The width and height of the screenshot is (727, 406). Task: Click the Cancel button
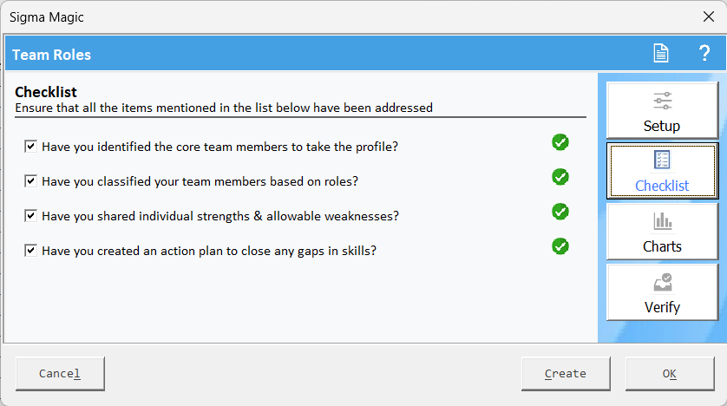pos(60,374)
